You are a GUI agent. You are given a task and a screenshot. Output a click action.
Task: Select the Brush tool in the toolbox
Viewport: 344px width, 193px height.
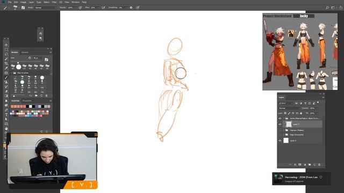(x=6, y=77)
